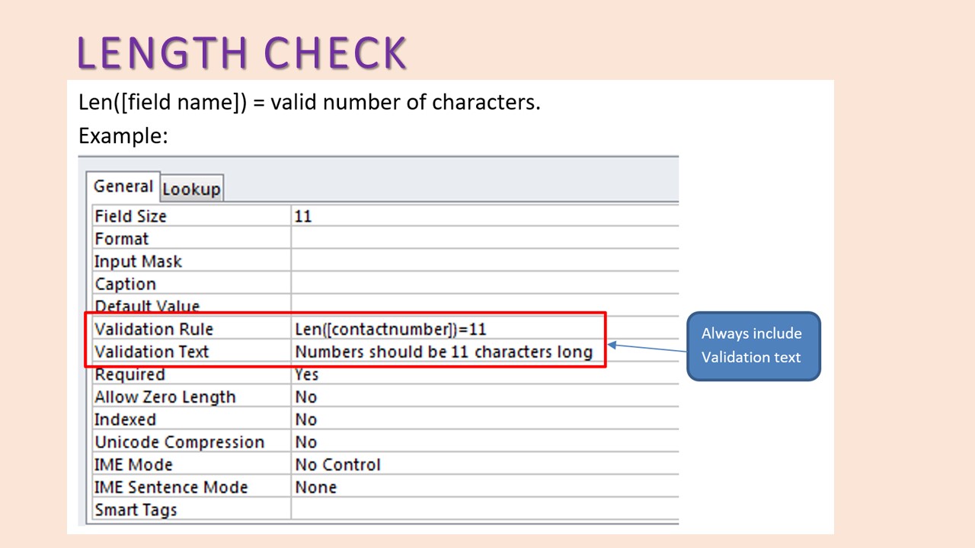
Task: Click the Validation Text message field
Action: (x=443, y=352)
